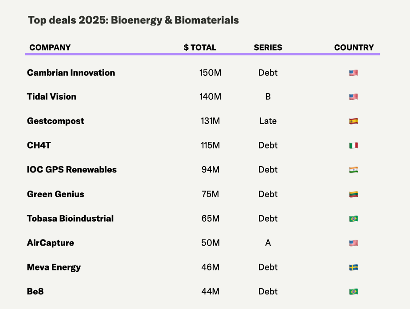Click the 115M total for CH4T
Viewport: 410px width, 309px height.
[x=210, y=145]
